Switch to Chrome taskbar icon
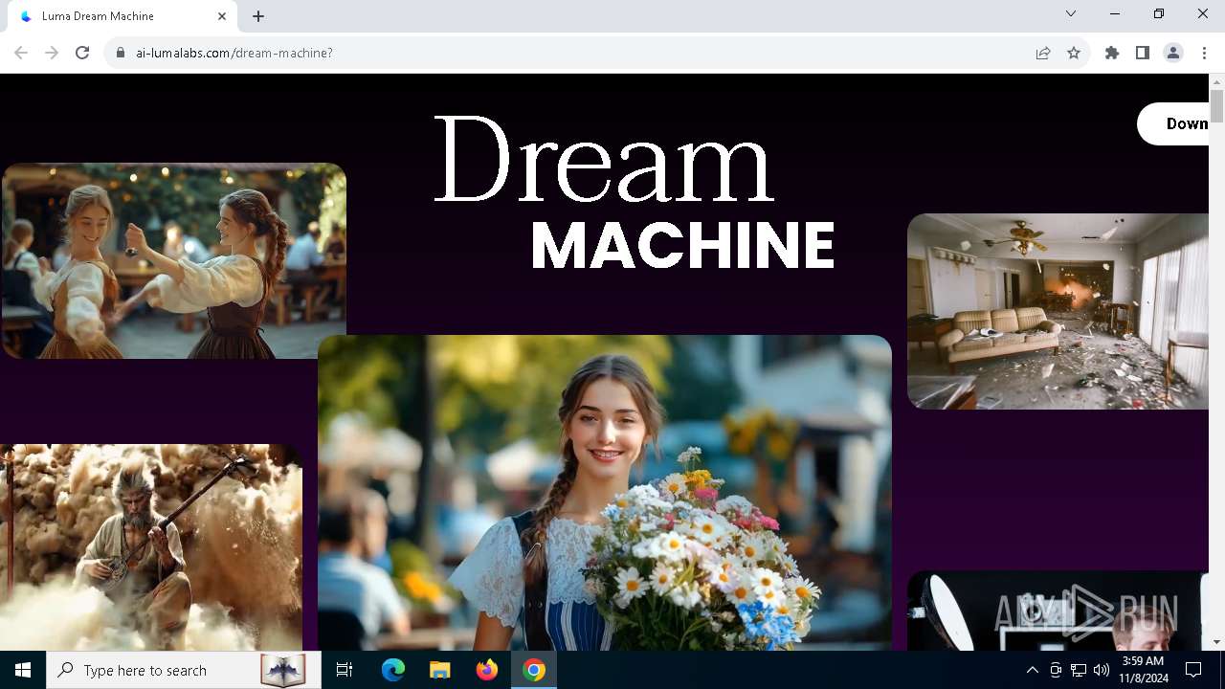Viewport: 1225px width, 689px height. (534, 670)
